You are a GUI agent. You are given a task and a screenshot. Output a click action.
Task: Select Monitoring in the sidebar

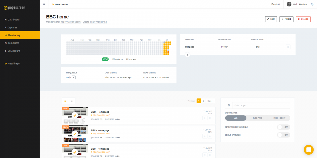20,35
